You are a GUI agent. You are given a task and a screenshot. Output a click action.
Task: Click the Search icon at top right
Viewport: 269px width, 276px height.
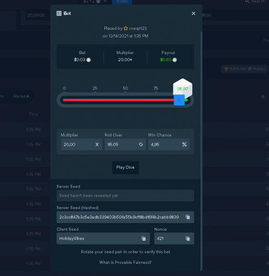[x=247, y=1]
